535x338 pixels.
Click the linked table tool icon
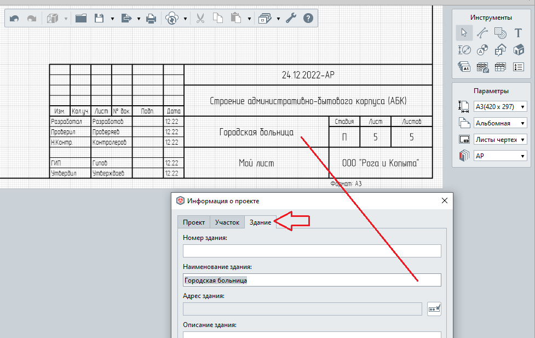[482, 67]
